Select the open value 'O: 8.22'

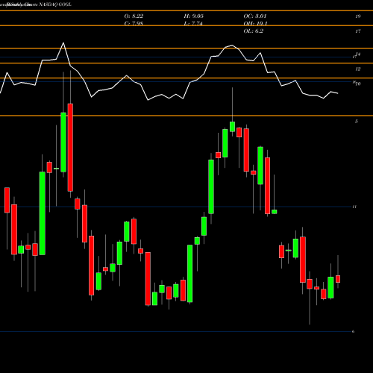tap(134, 16)
